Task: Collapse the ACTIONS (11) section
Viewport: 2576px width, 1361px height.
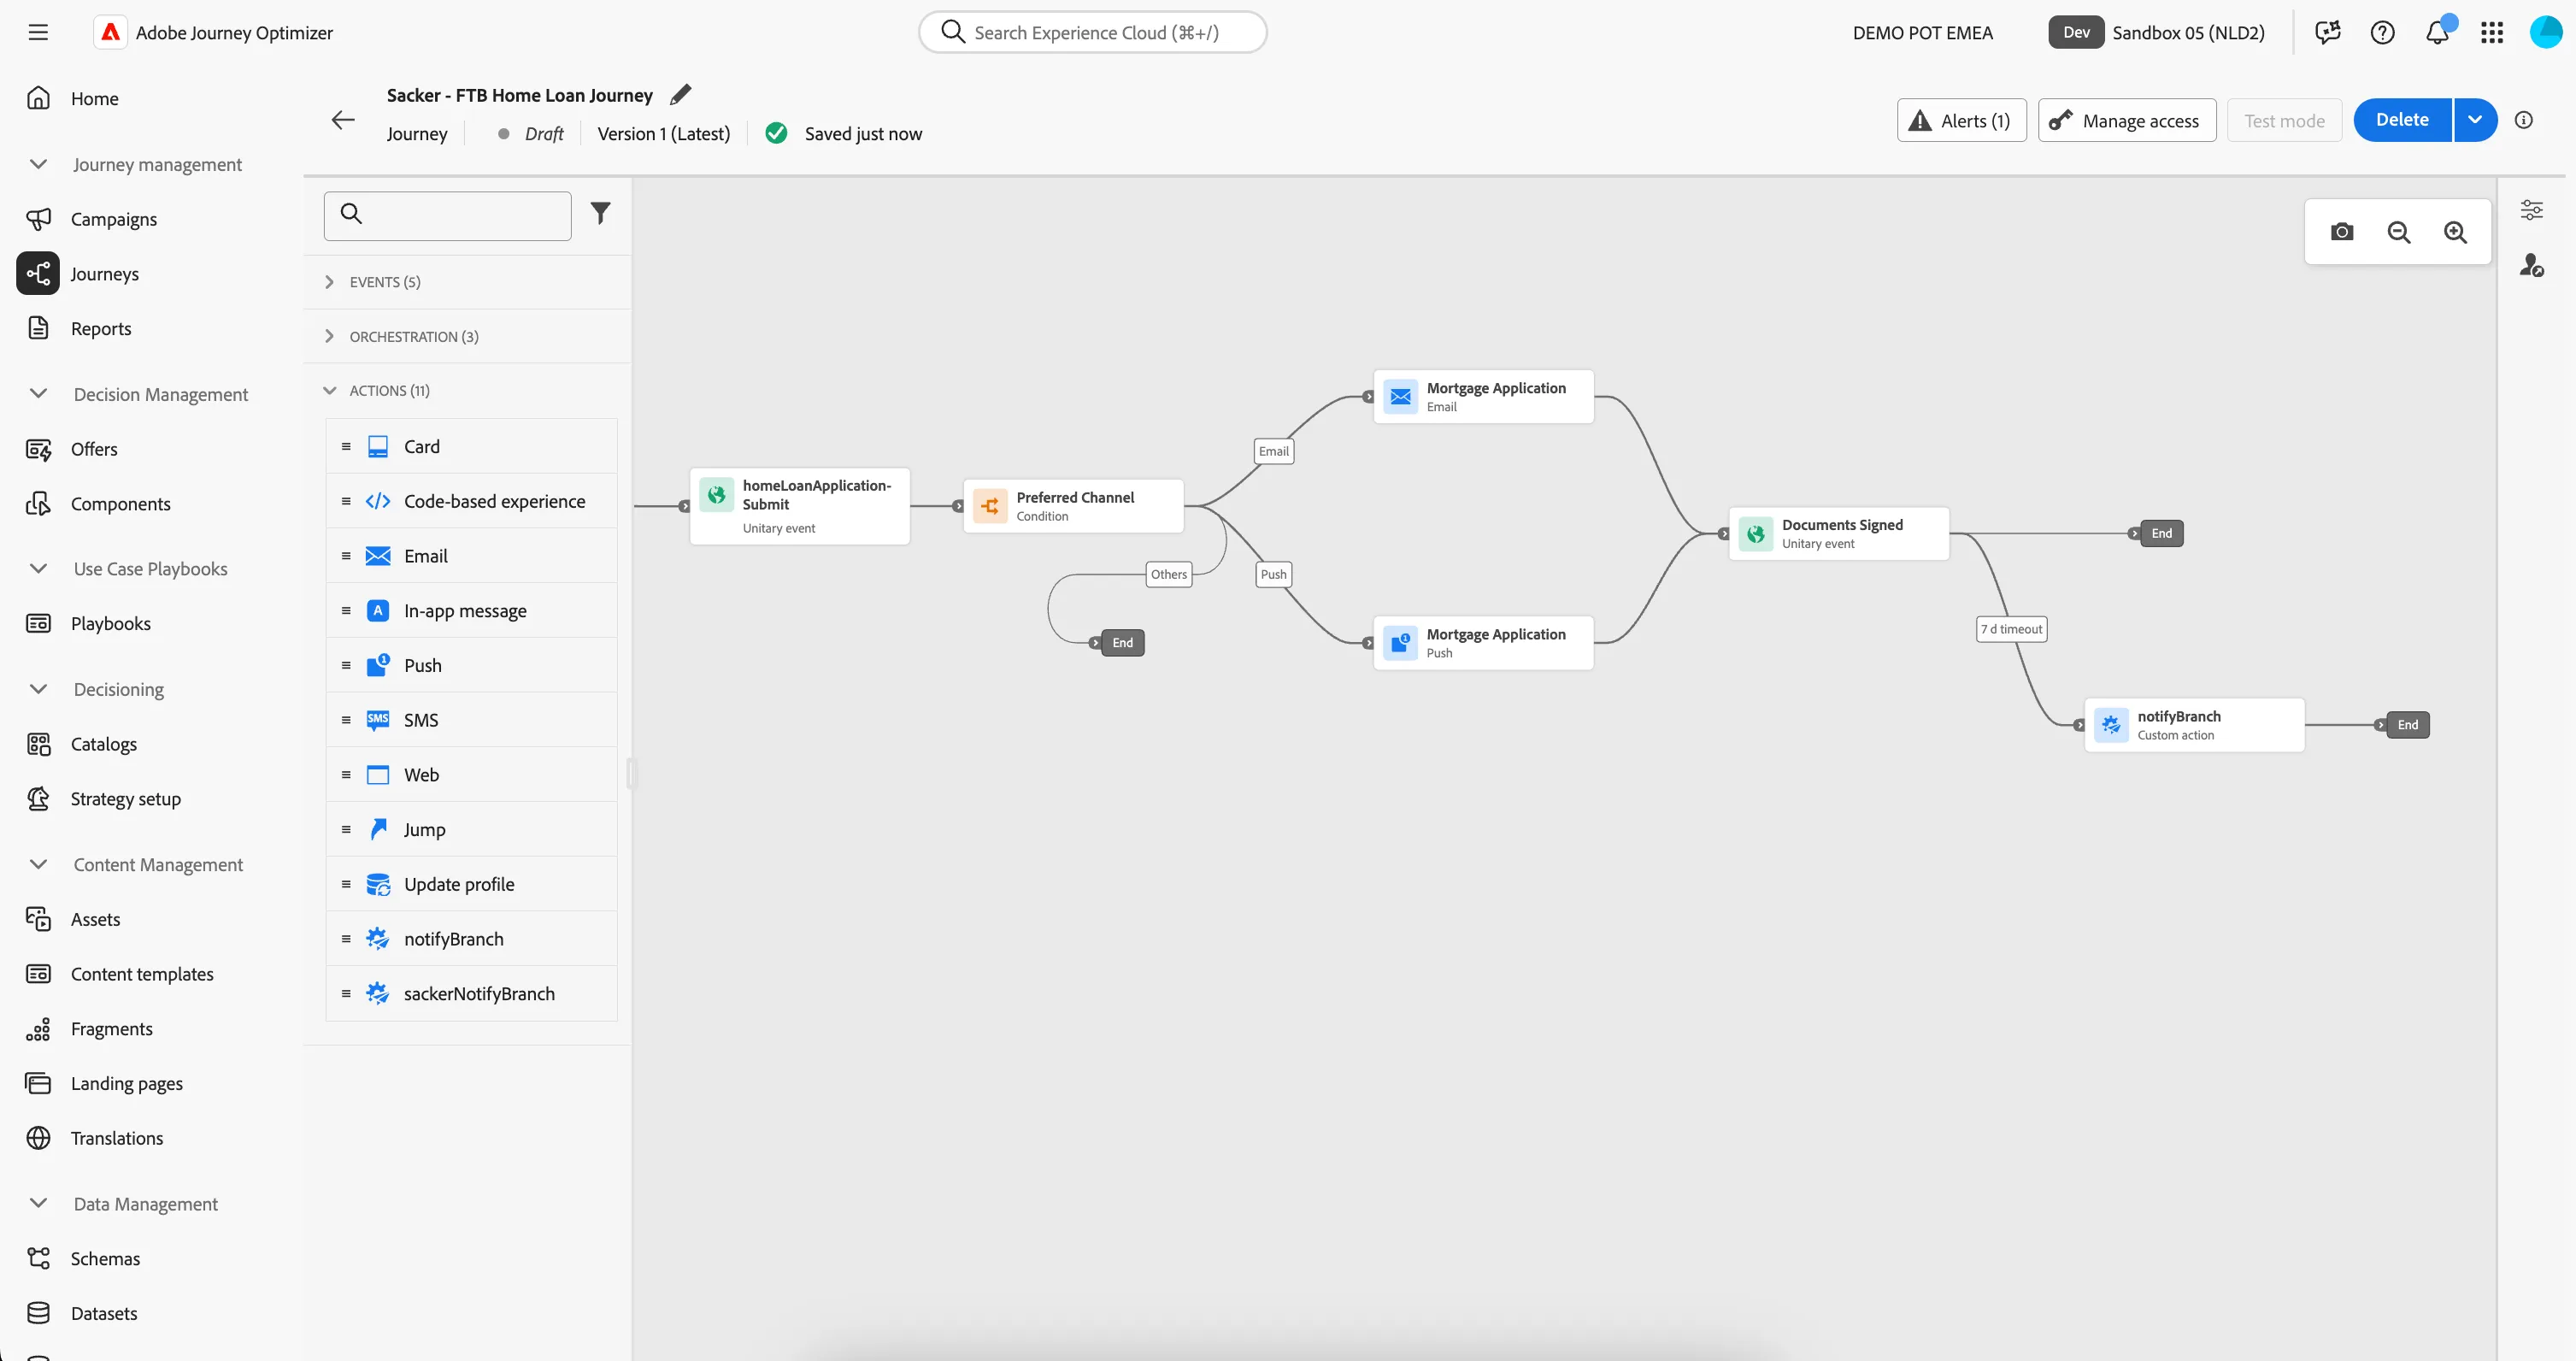Action: click(467, 391)
